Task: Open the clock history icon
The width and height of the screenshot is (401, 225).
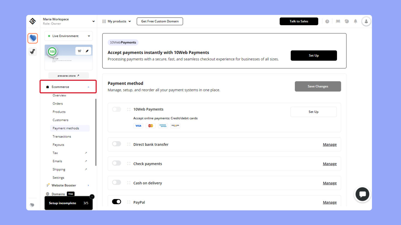Action: click(x=327, y=21)
